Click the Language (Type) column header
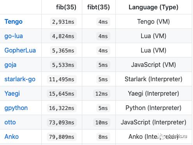193x145 pixels. point(153,7)
